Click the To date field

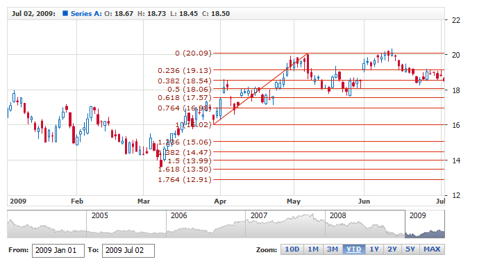coord(128,251)
